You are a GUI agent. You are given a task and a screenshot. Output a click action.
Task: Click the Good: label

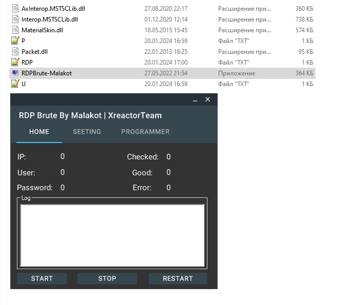(x=142, y=173)
